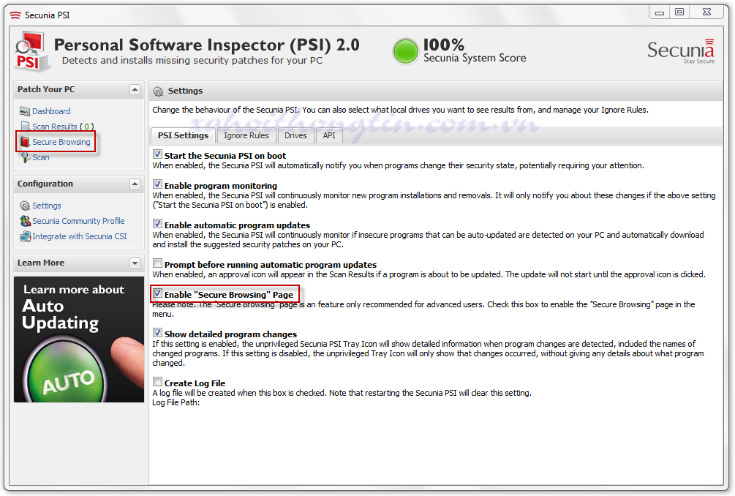
Task: Click the PSI logo icon in header
Action: (x=31, y=52)
